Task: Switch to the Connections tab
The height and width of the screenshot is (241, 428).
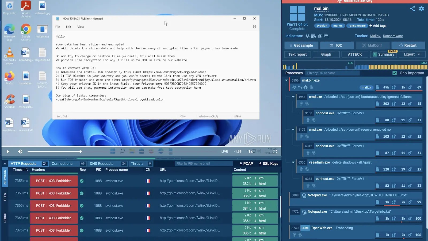Action: [68, 164]
